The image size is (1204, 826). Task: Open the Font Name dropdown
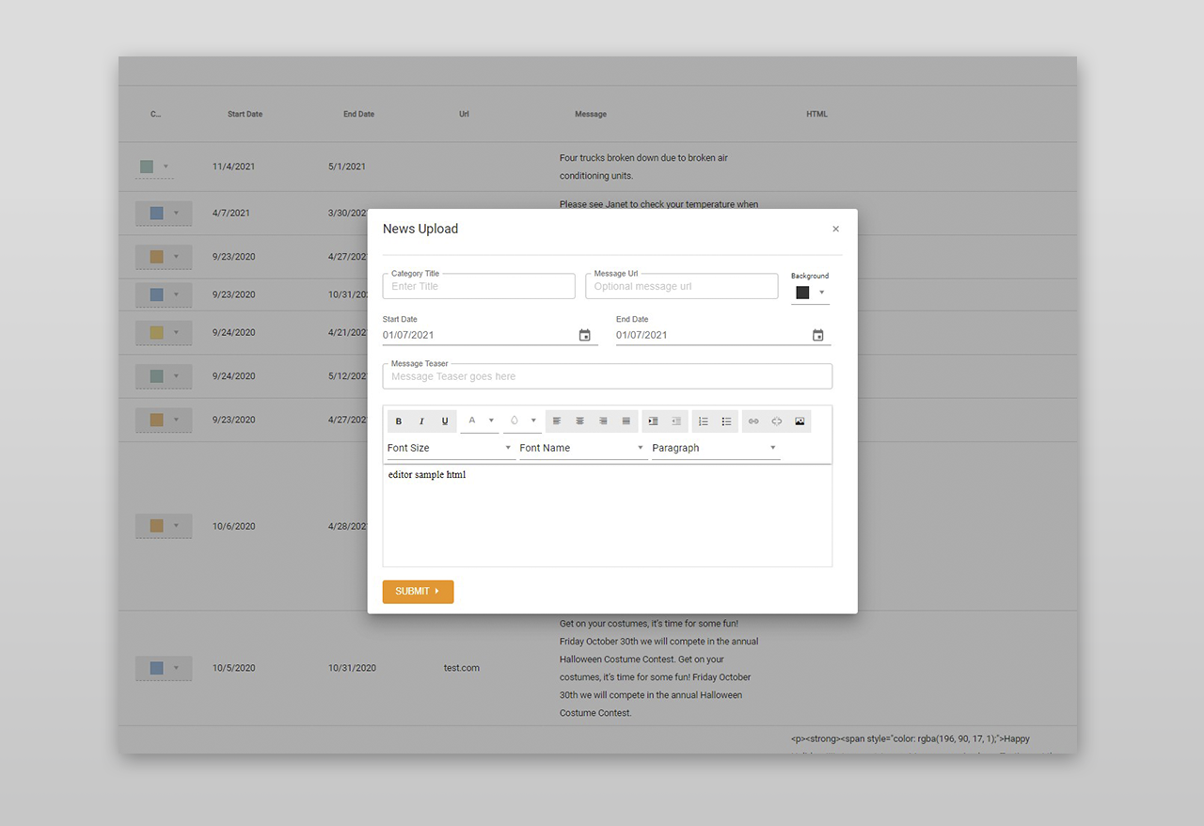pos(583,448)
